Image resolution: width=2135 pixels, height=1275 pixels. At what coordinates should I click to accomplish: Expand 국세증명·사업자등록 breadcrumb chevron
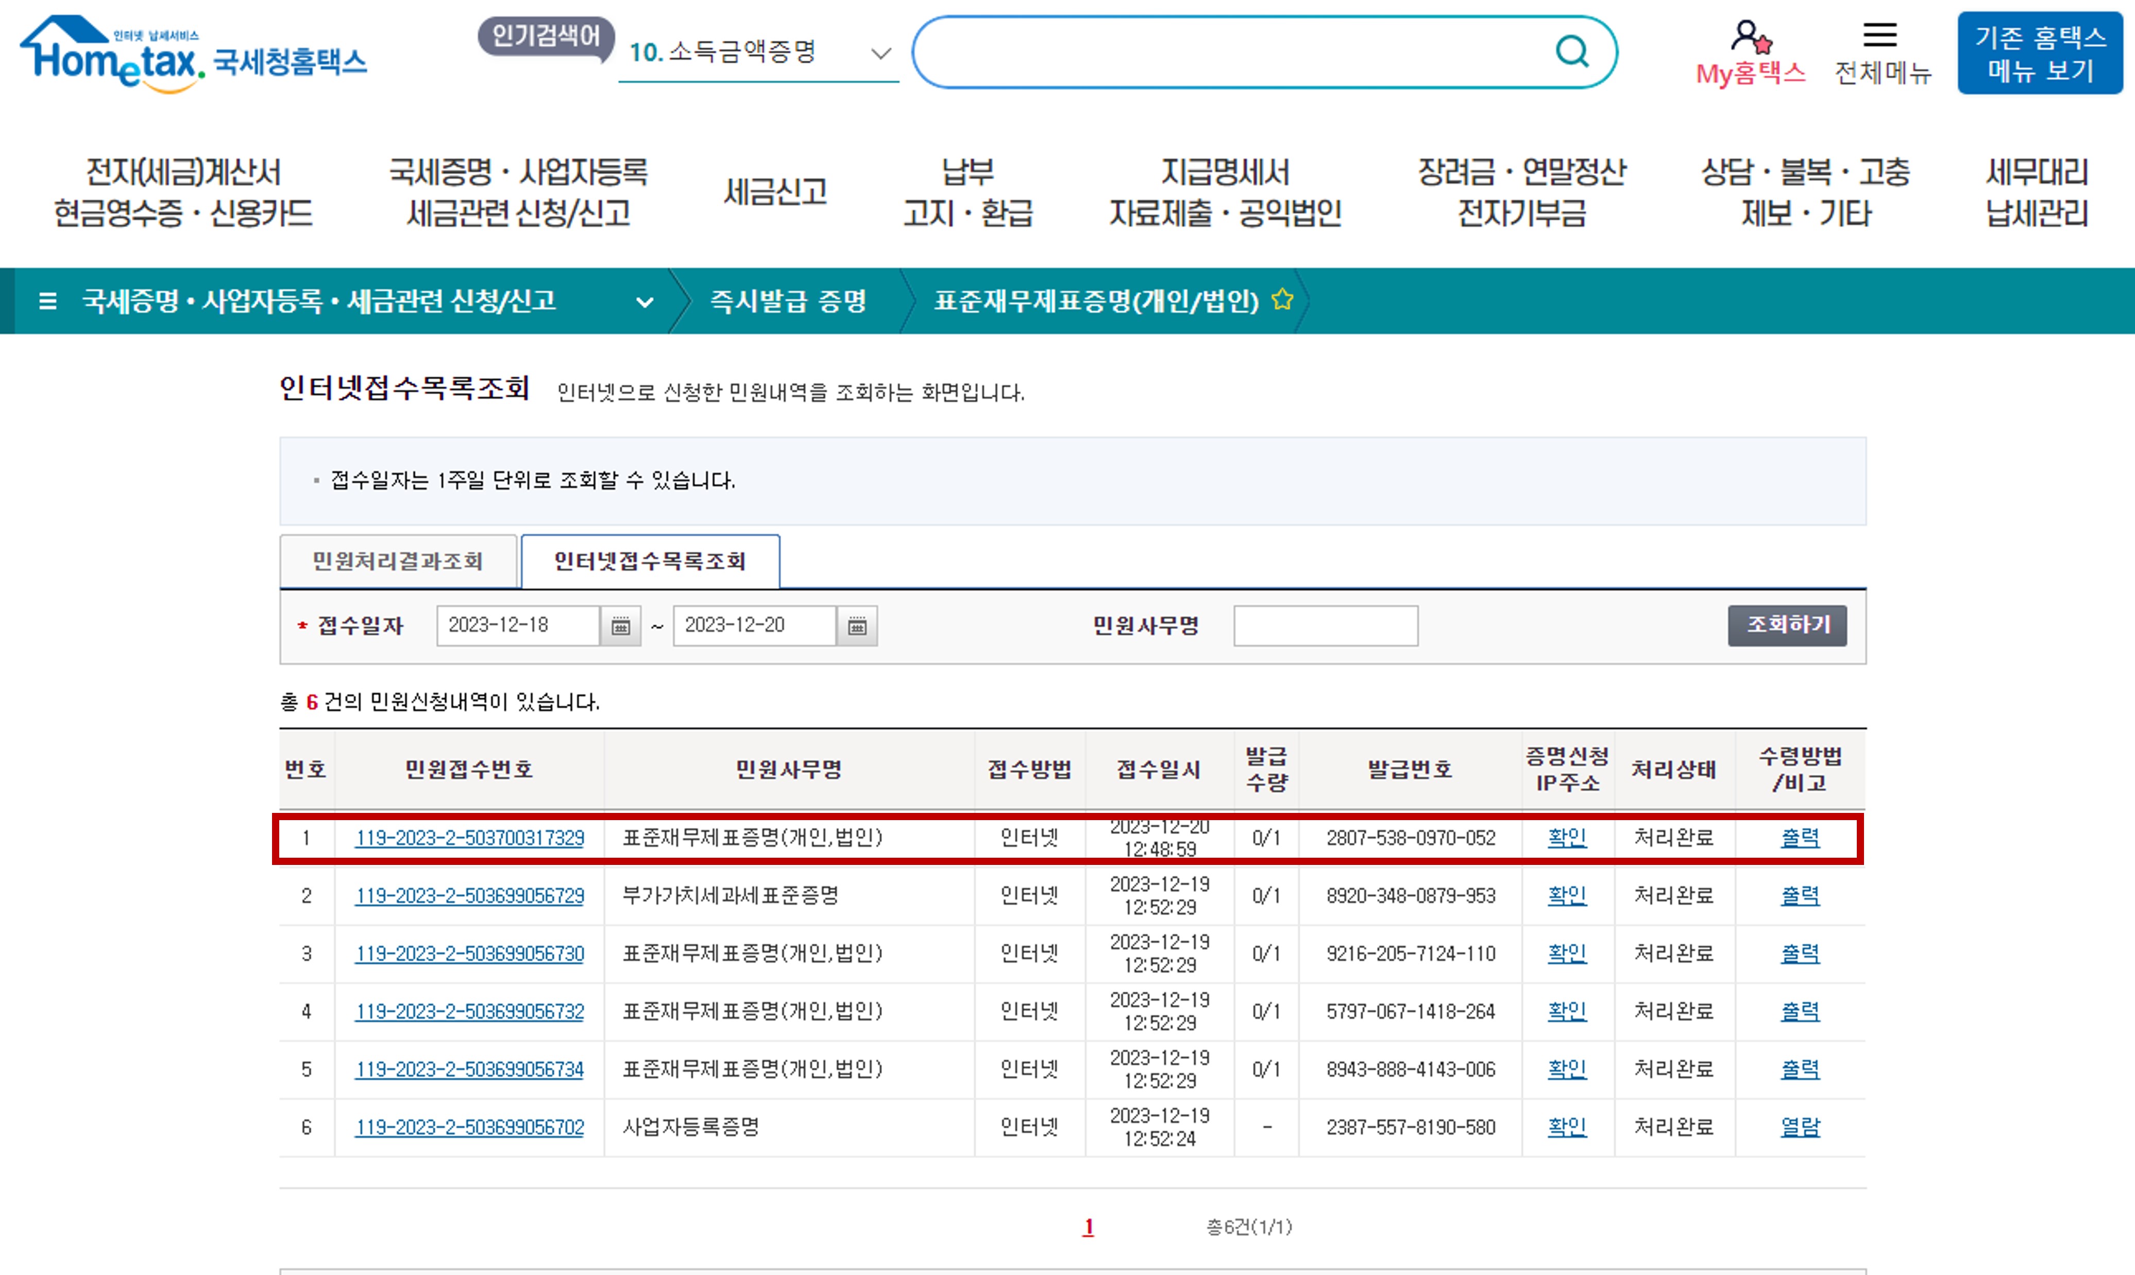[645, 301]
